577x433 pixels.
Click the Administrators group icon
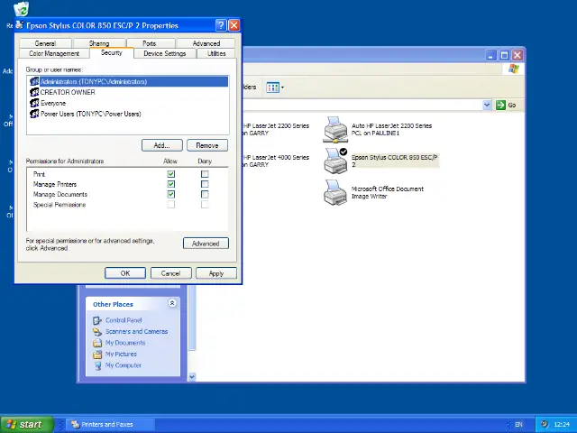(34, 81)
